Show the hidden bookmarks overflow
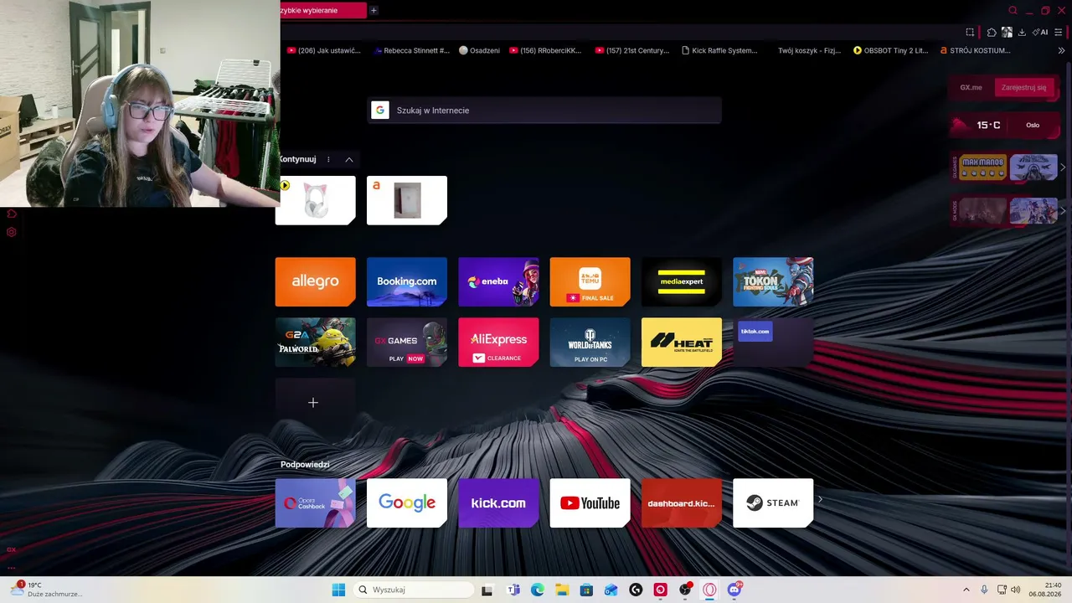Viewport: 1072px width, 603px height. tap(1062, 50)
